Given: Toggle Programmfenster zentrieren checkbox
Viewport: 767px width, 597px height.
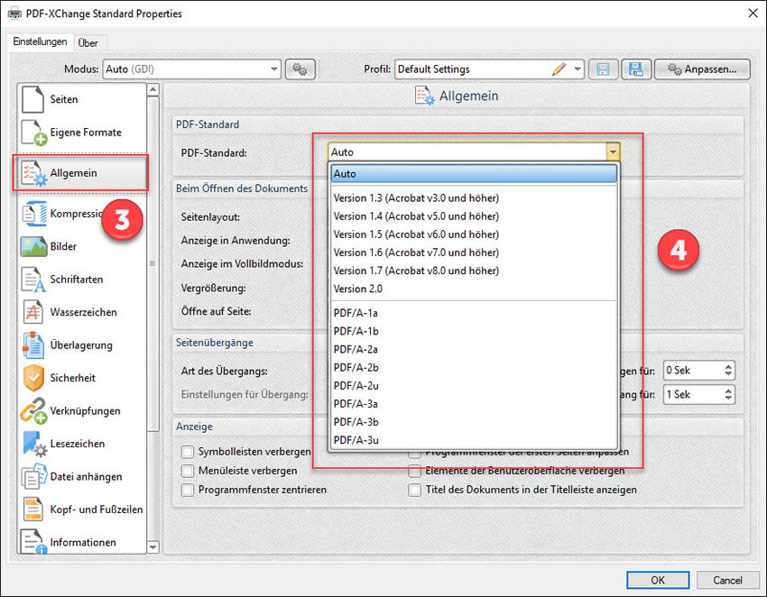Looking at the screenshot, I should (x=188, y=490).
